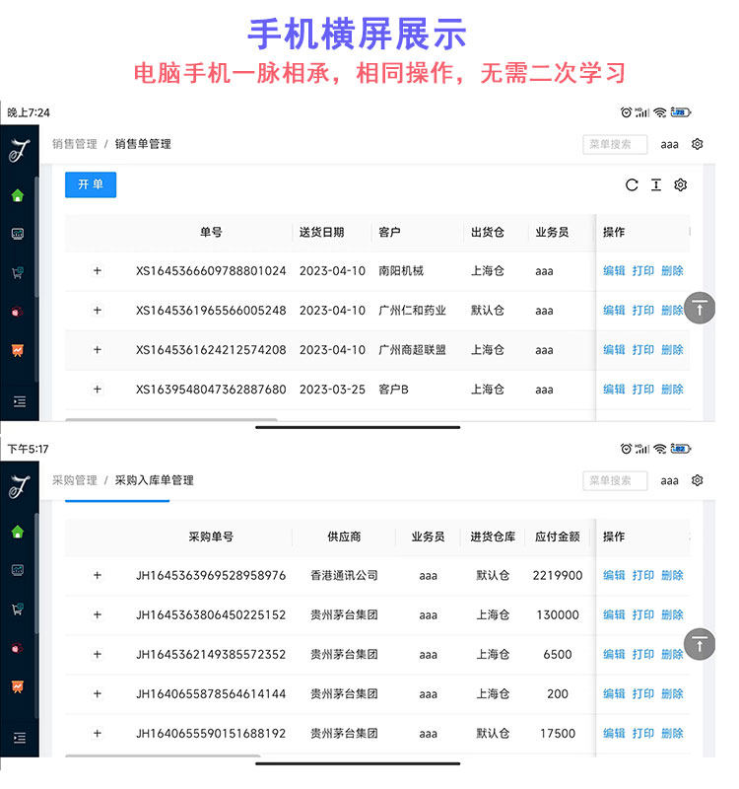This screenshot has width=739, height=789.
Task: Open aaa user menu on purchase screen
Action: [x=669, y=481]
